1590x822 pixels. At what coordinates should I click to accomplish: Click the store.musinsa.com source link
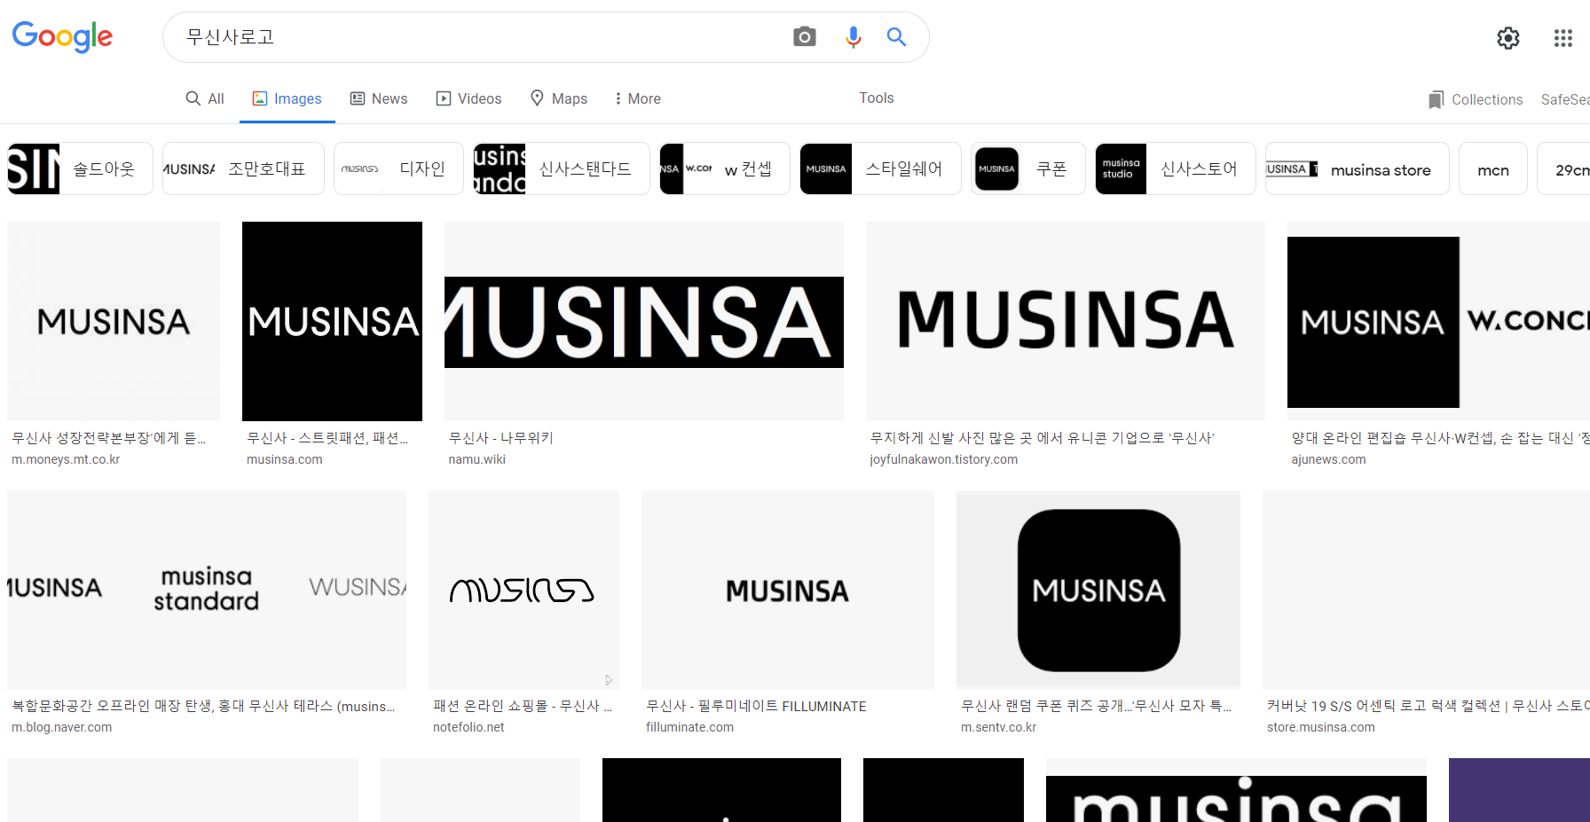click(1320, 727)
